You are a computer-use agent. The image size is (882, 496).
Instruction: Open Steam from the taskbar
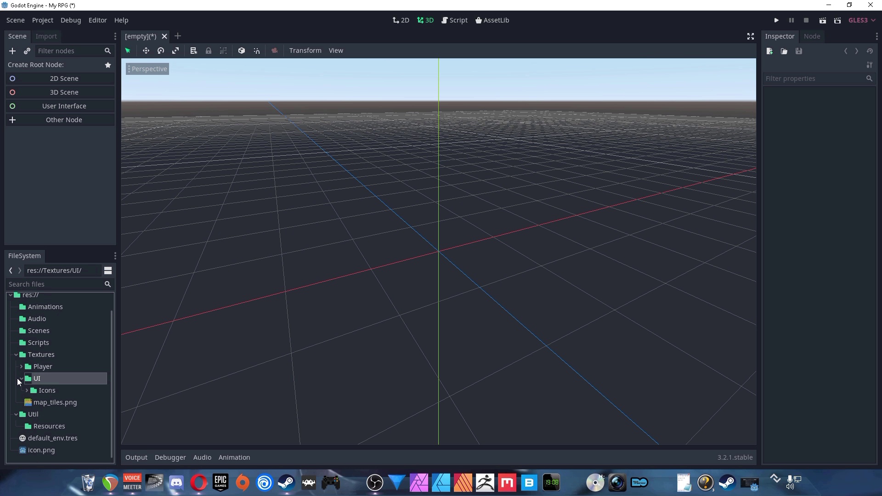pos(287,483)
